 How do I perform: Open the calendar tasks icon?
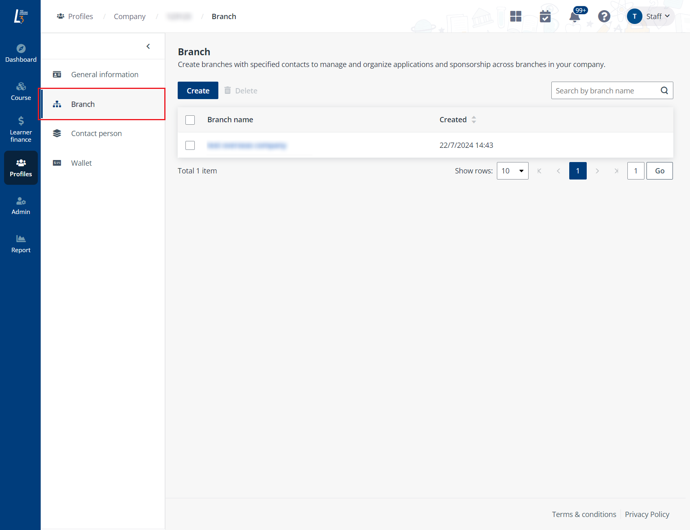(545, 16)
